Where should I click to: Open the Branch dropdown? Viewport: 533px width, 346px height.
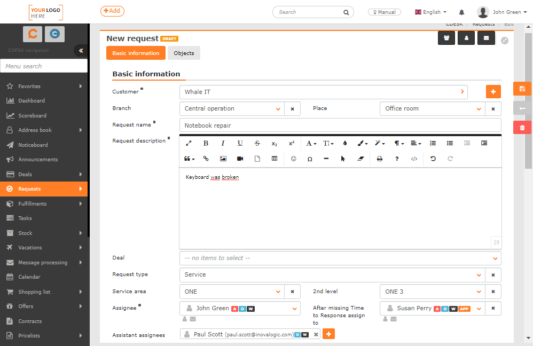coord(278,108)
